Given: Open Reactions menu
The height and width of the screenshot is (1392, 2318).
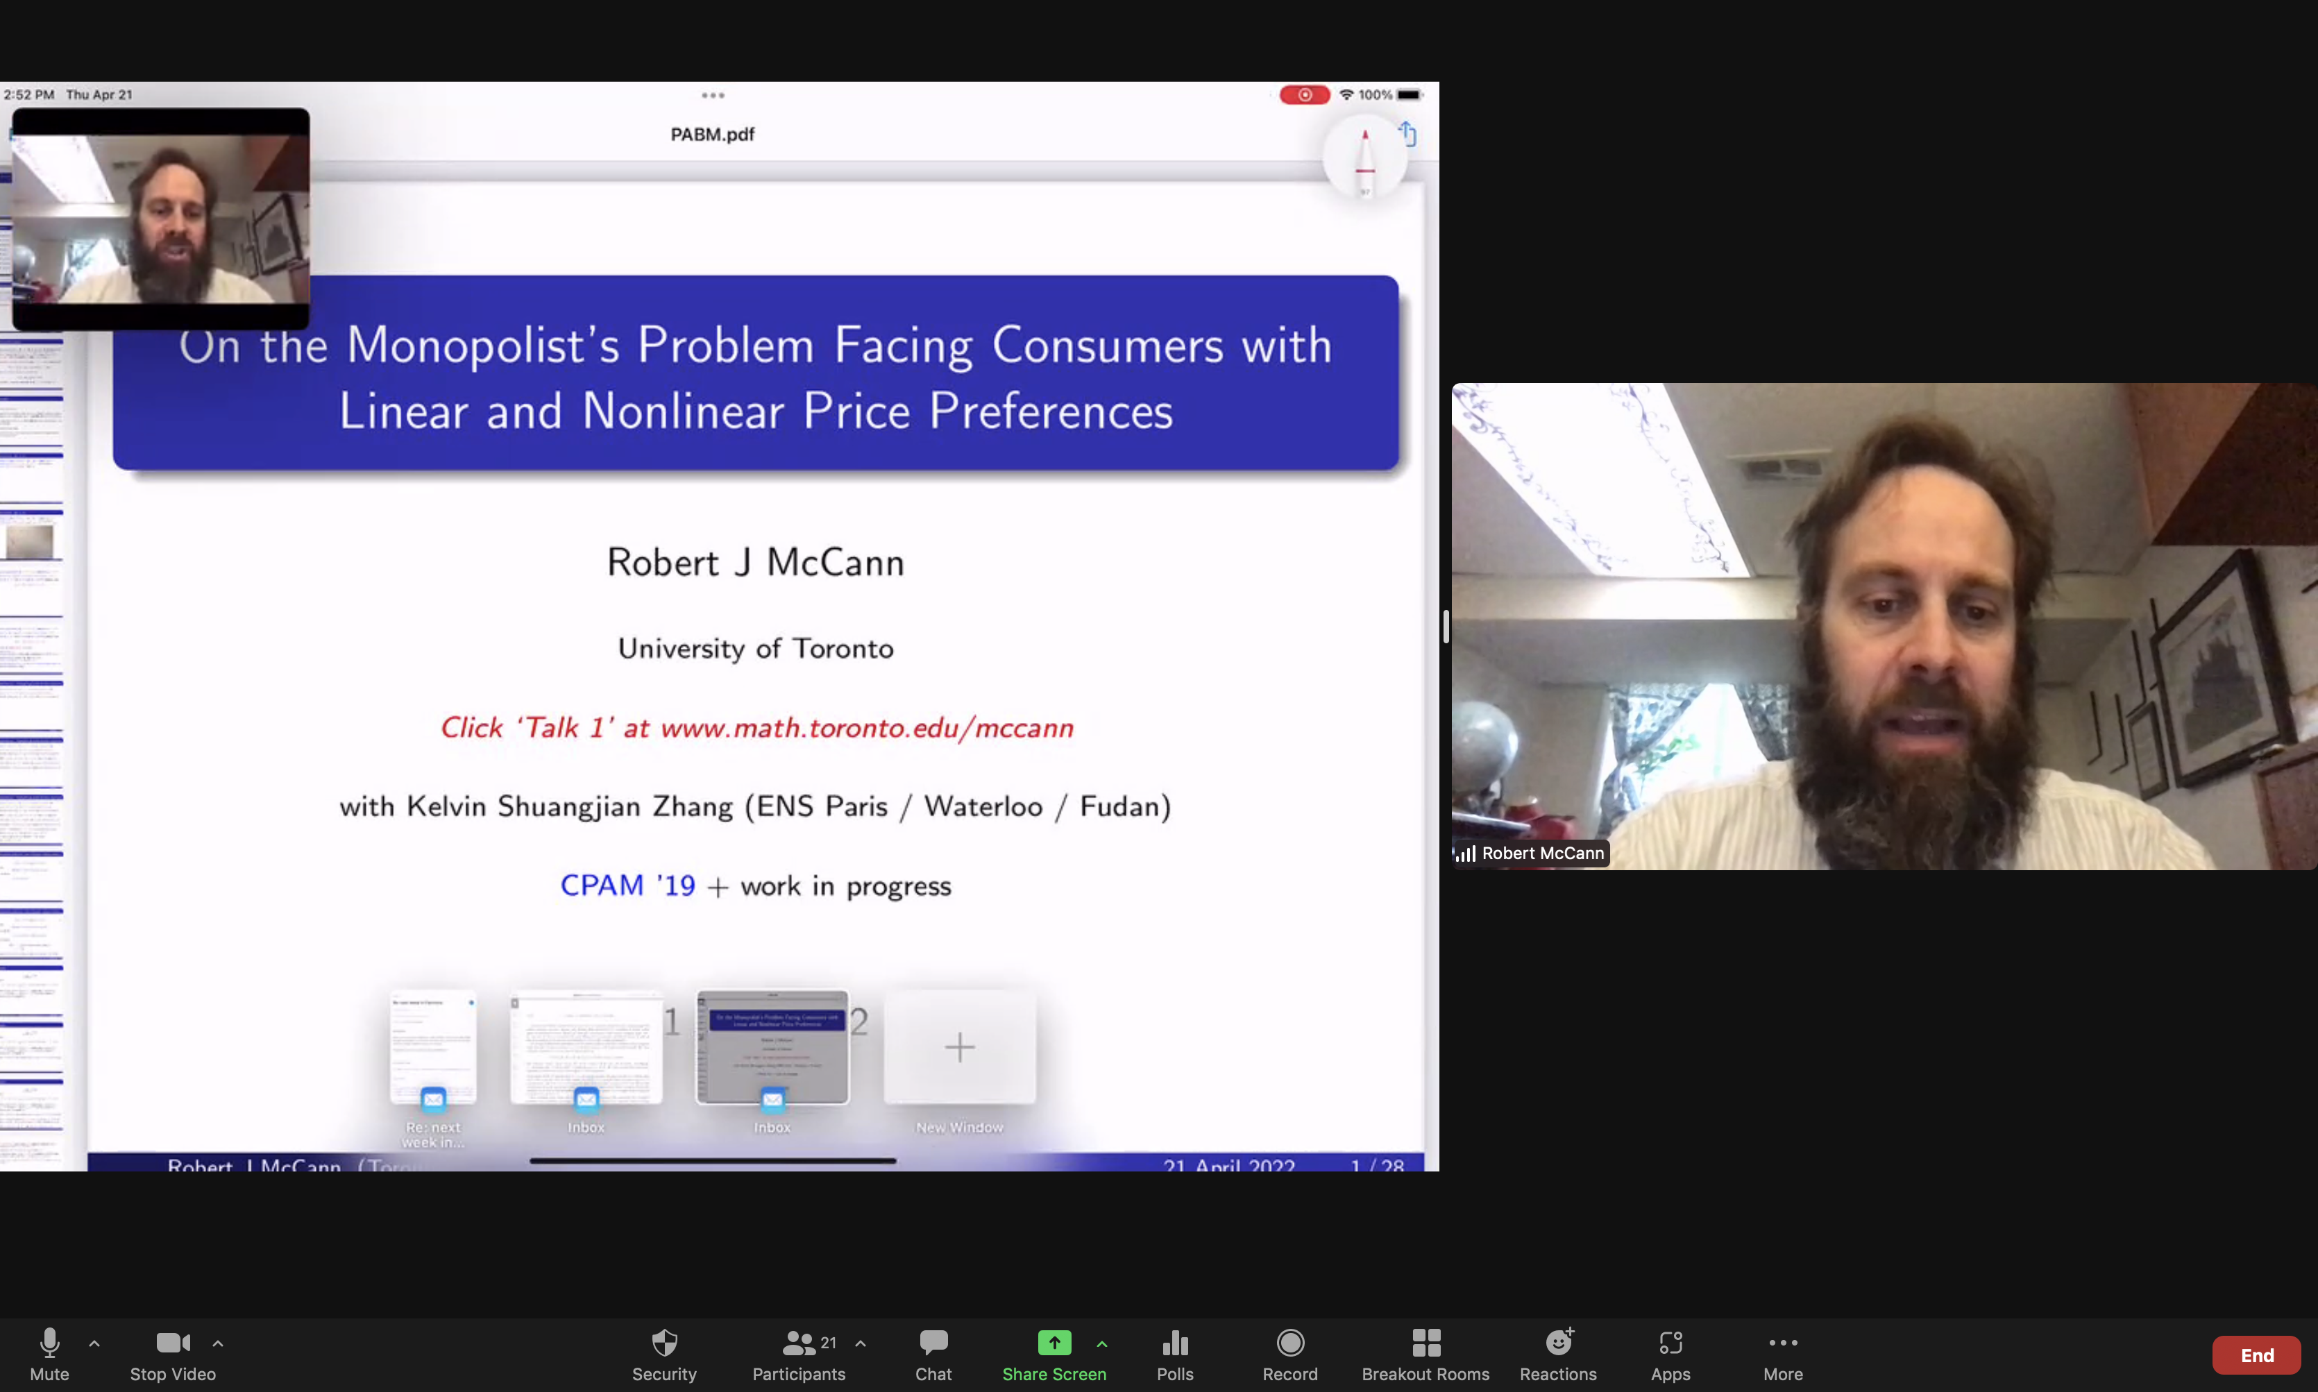Looking at the screenshot, I should [1558, 1355].
